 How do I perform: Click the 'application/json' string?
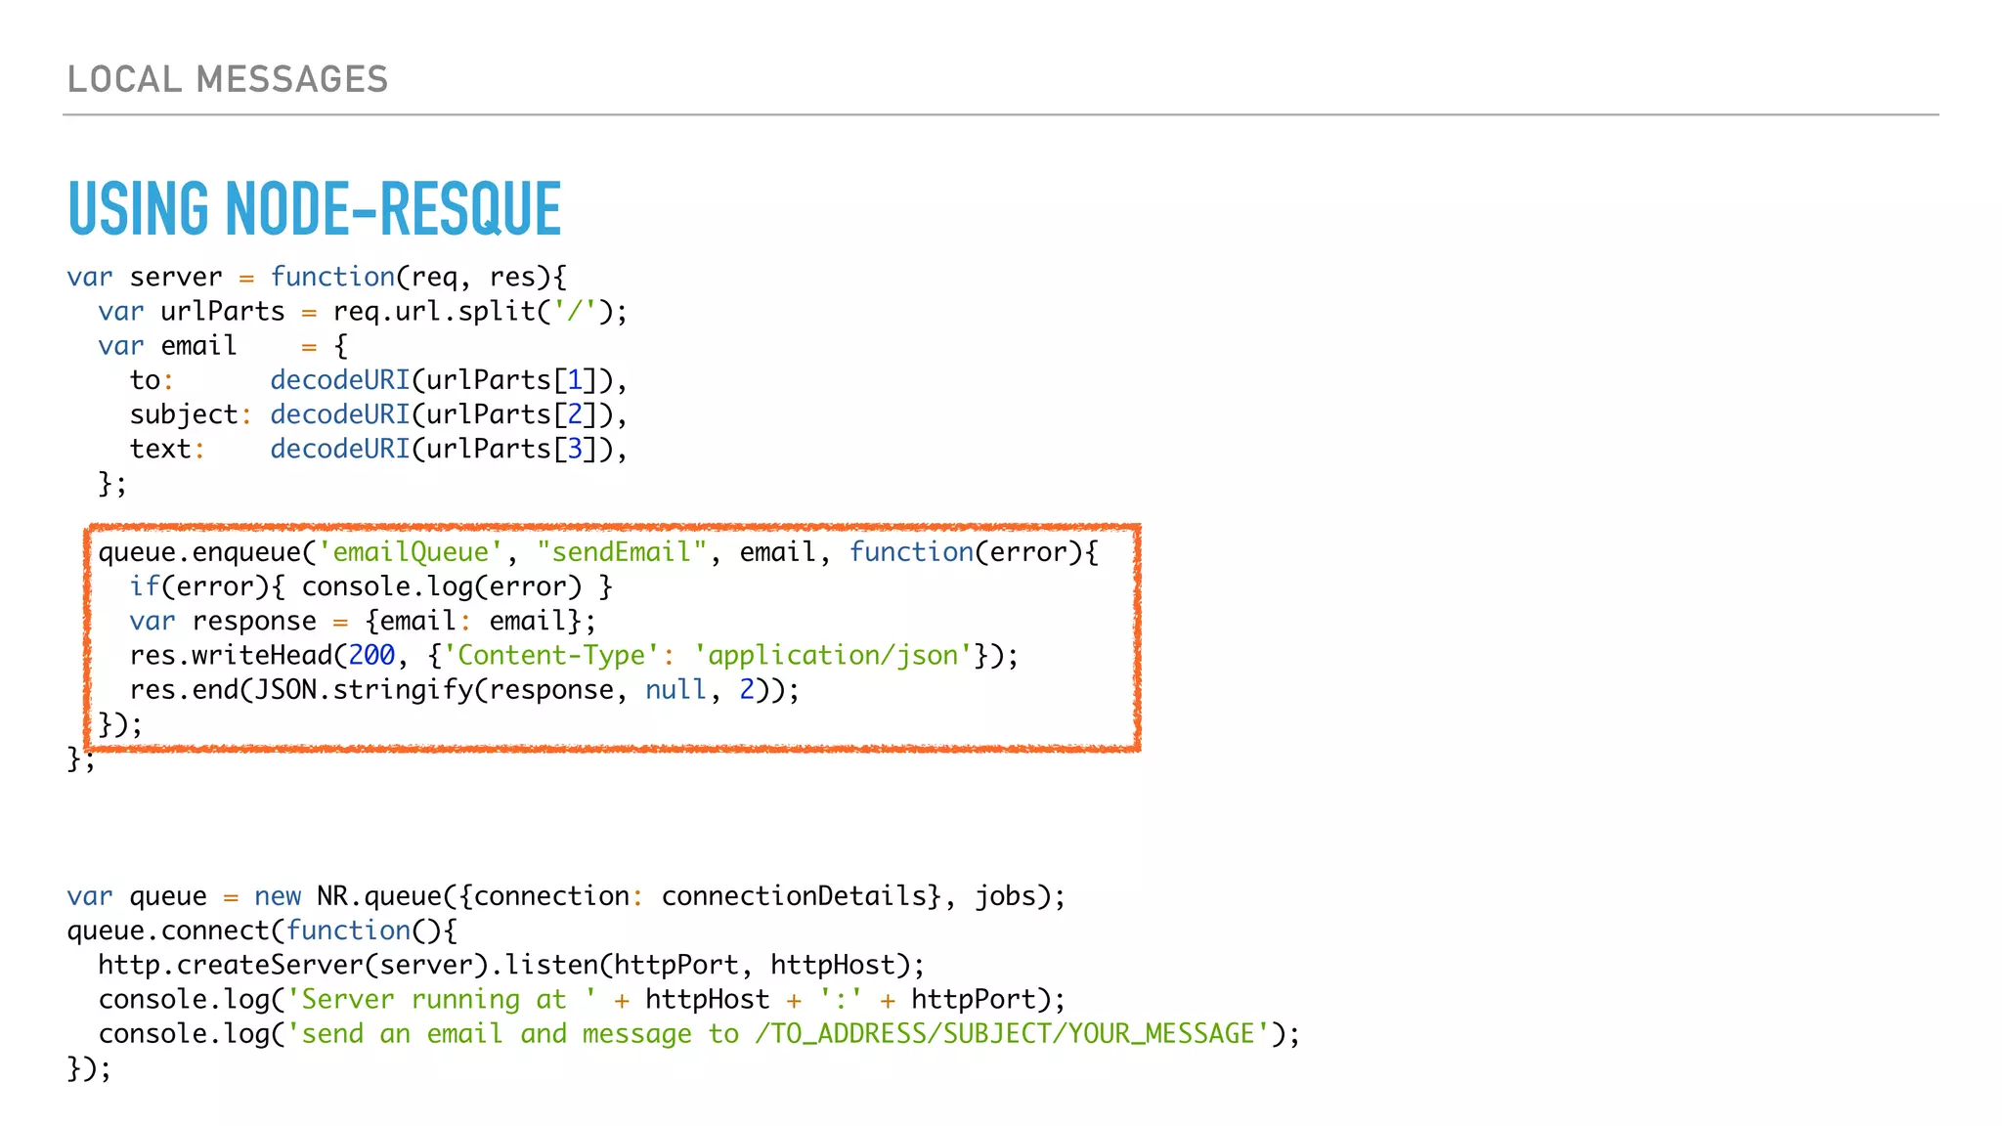pyautogui.click(x=833, y=656)
